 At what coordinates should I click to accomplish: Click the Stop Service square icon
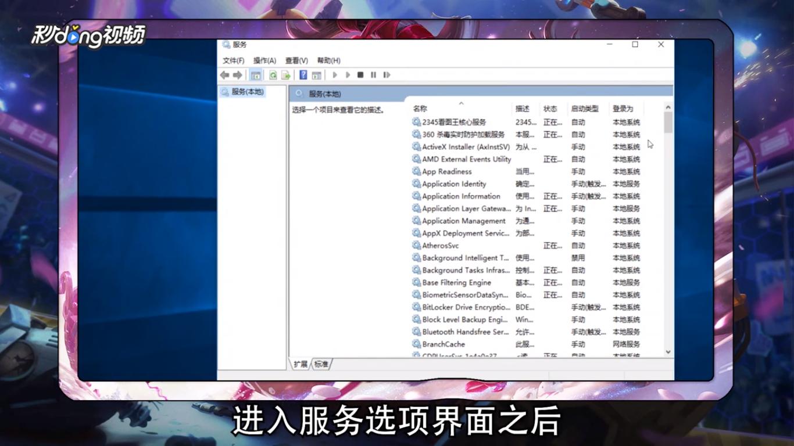tap(360, 74)
